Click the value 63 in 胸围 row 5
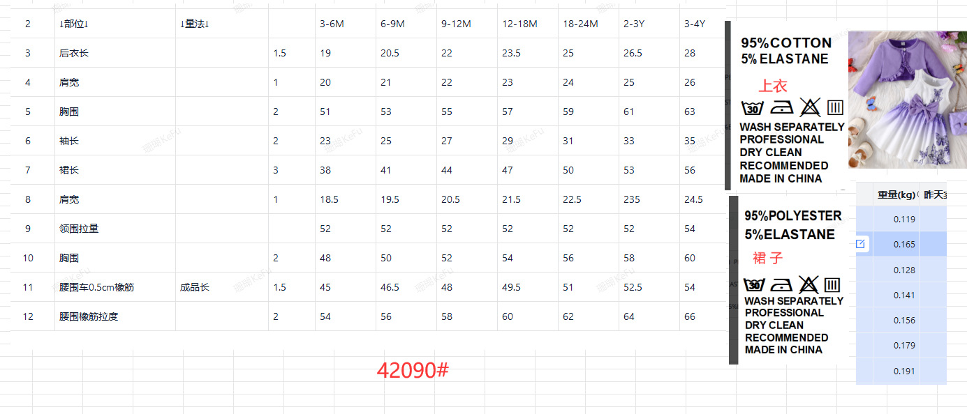This screenshot has width=967, height=414. tap(690, 112)
